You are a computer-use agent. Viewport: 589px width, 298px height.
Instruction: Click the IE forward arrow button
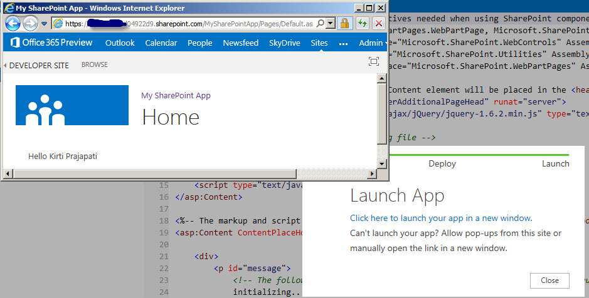pyautogui.click(x=30, y=24)
